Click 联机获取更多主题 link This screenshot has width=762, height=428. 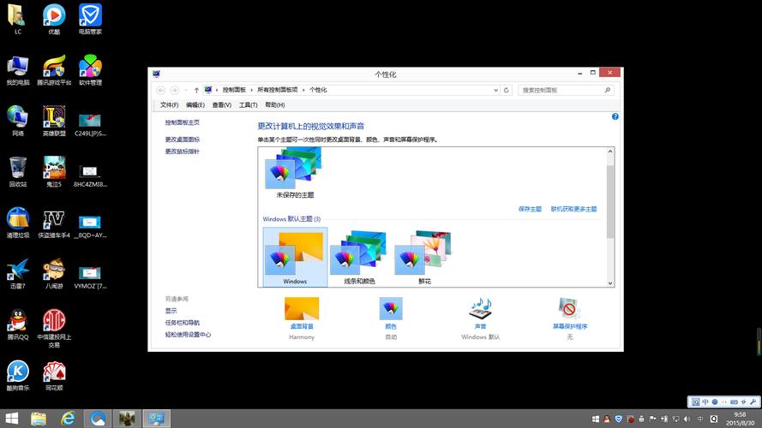click(573, 209)
